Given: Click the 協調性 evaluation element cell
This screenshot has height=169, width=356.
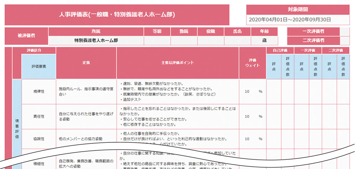Looking at the screenshot, I should (39, 138).
